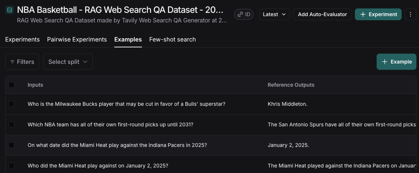This screenshot has height=173, width=419.
Task: Click the Reference Outputs column header
Action: [x=291, y=85]
